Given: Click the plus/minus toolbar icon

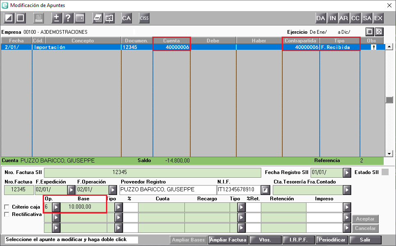Looking at the screenshot, I should (x=56, y=18).
